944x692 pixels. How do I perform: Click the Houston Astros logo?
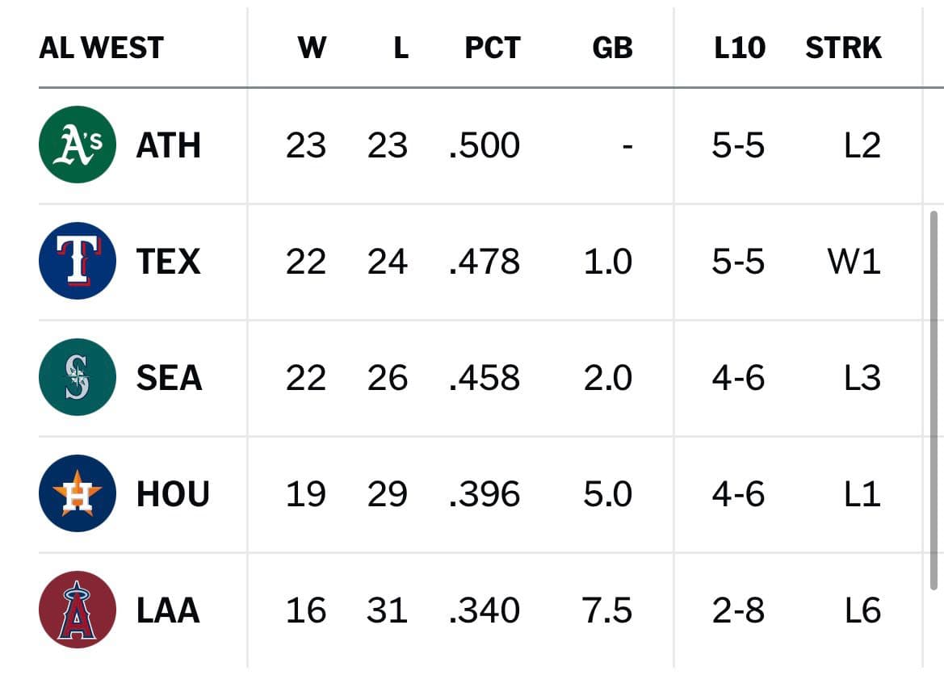[x=77, y=493]
